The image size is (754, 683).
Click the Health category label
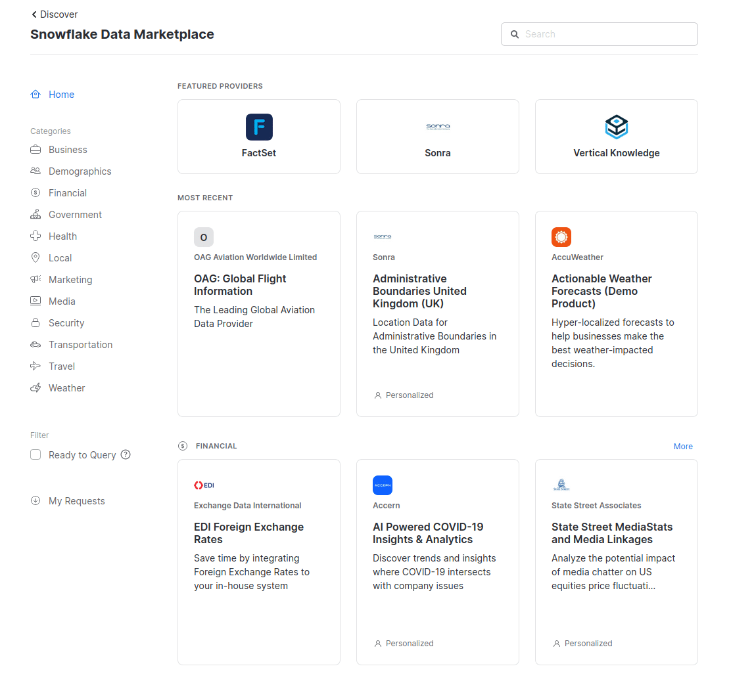tap(62, 236)
